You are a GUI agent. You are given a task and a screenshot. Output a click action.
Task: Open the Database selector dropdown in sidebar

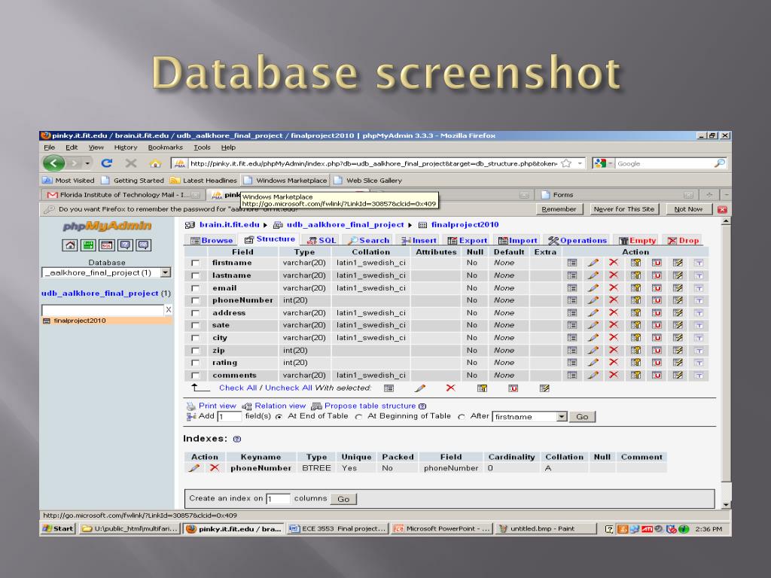105,272
